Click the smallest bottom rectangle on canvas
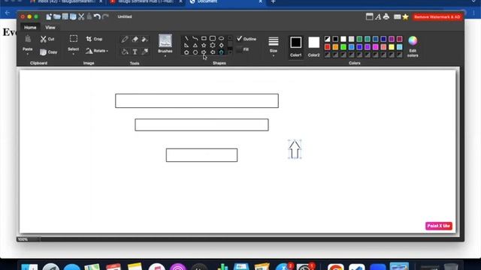481x270 pixels. [201, 155]
